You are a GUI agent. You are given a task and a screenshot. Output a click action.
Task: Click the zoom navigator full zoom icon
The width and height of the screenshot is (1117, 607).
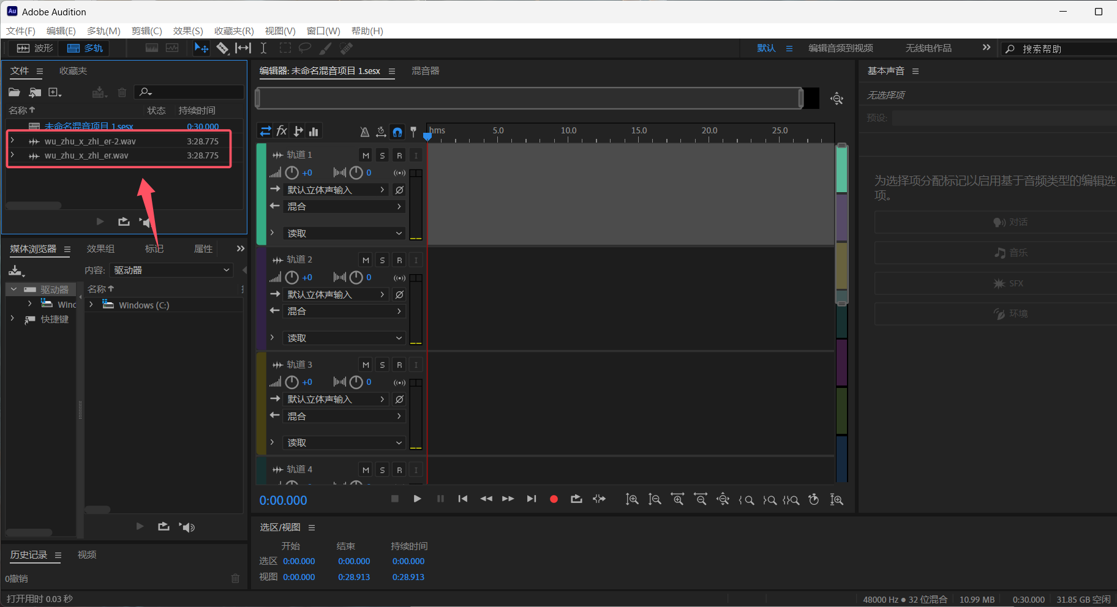click(x=837, y=99)
